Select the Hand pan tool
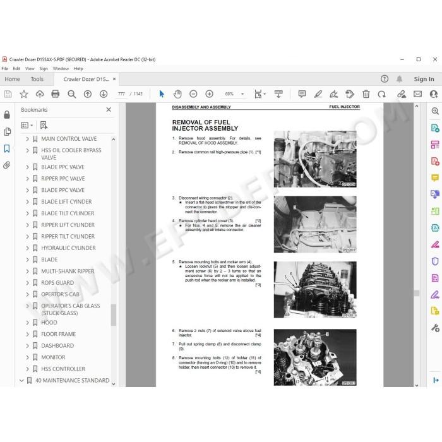 tap(177, 94)
